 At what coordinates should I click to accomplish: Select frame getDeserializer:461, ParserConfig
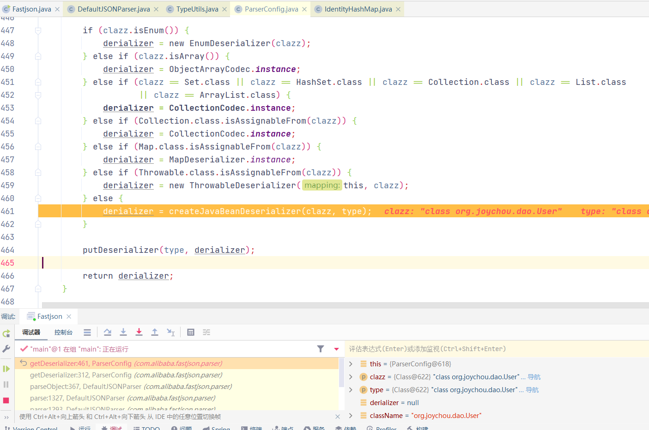[x=177, y=364]
